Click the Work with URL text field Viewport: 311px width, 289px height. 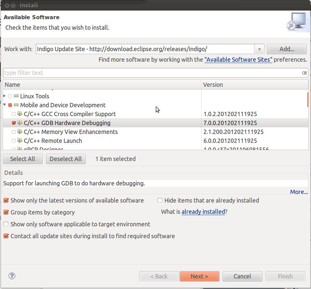click(145, 49)
